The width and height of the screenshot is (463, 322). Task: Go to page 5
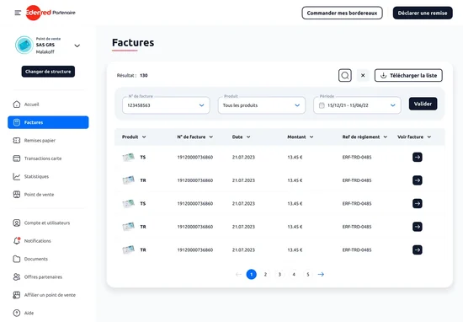tap(307, 275)
